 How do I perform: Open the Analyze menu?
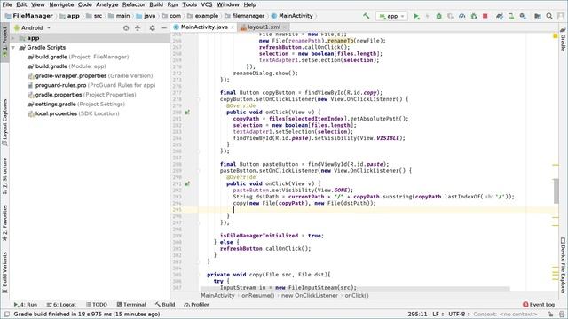pyautogui.click(x=106, y=4)
